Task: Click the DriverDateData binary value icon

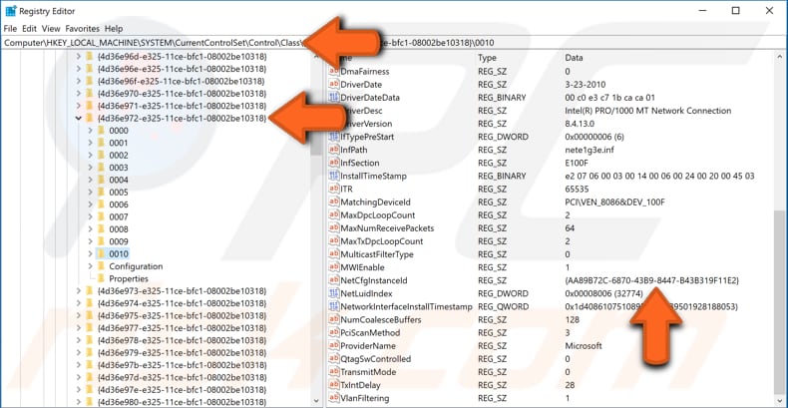Action: (334, 98)
